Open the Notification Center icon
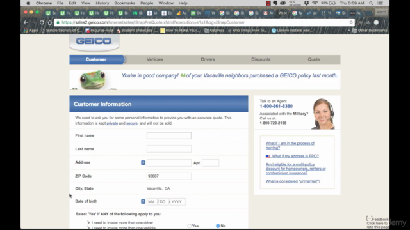The image size is (410, 230). coord(381,3)
